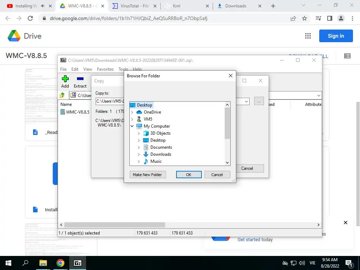Click Cancel in Browse For Folder
Viewport: 360px width, 270px height.
click(x=217, y=175)
